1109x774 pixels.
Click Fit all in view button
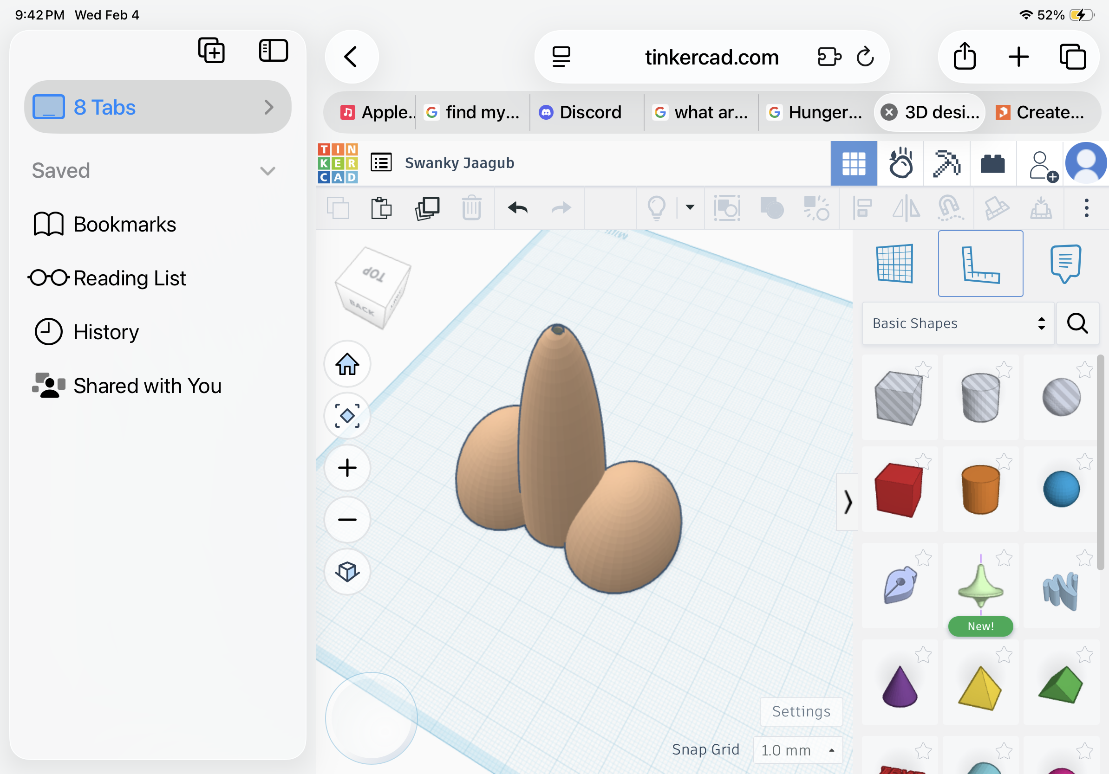point(347,416)
